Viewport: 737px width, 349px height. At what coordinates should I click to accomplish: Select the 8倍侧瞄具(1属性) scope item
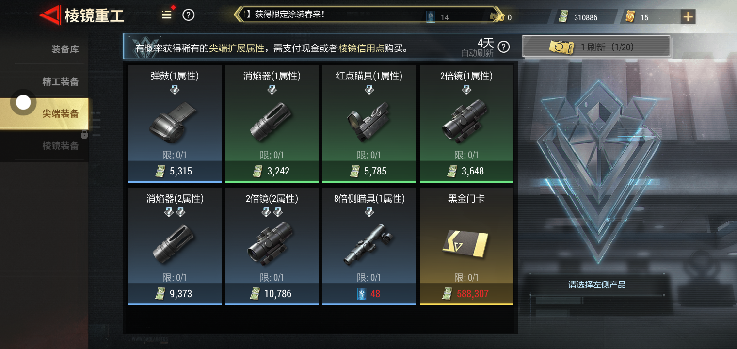(369, 247)
